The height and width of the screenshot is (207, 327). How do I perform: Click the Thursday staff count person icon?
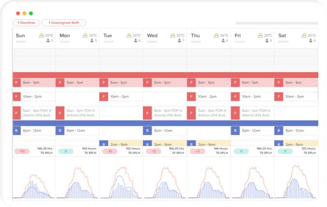[223, 40]
